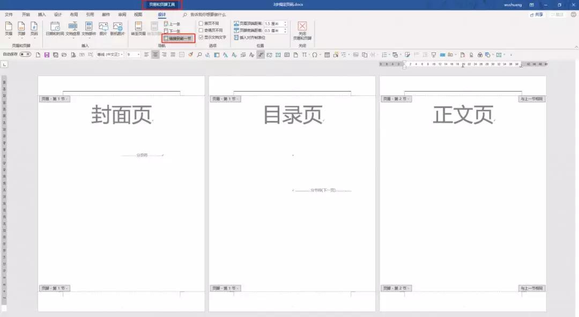The image size is (579, 317).
Task: Check the 奇偶页不同 option
Action: tap(202, 29)
